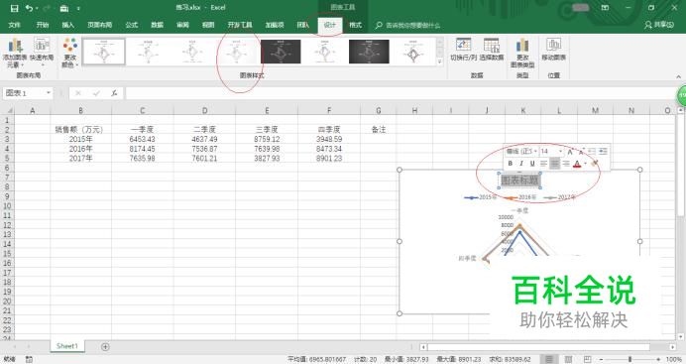The height and width of the screenshot is (364, 686).
Task: Click the red font color button
Action: (x=577, y=164)
